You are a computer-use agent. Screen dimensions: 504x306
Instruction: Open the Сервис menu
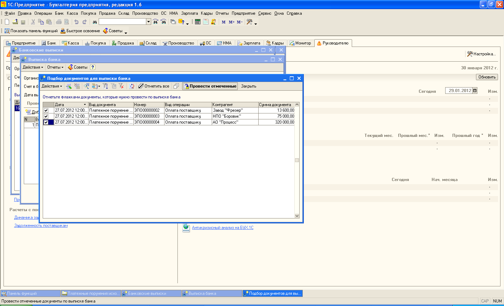pos(265,13)
